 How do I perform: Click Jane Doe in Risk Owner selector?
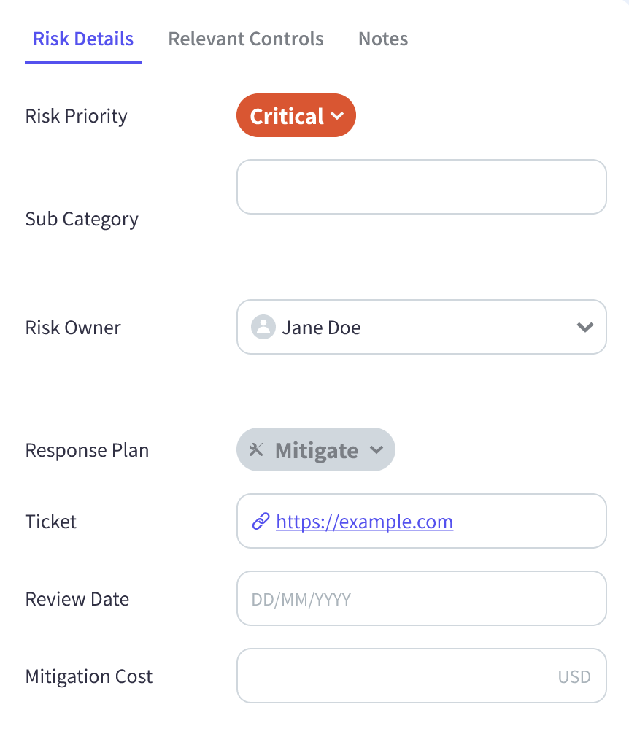click(321, 328)
